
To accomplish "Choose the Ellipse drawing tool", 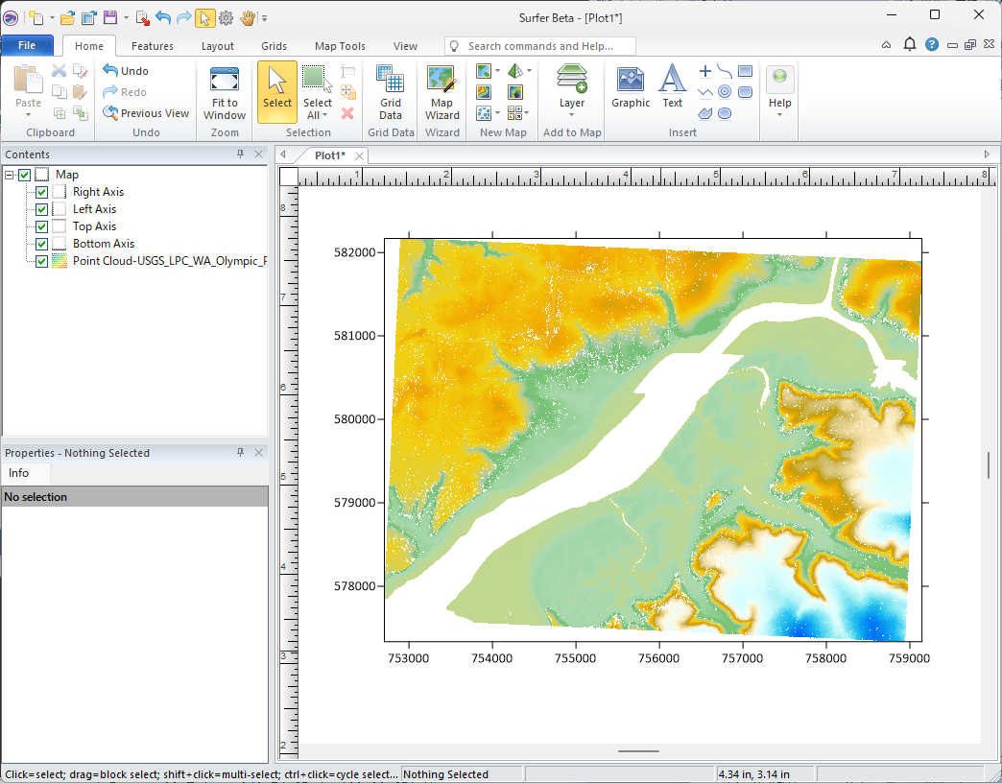I will [726, 113].
